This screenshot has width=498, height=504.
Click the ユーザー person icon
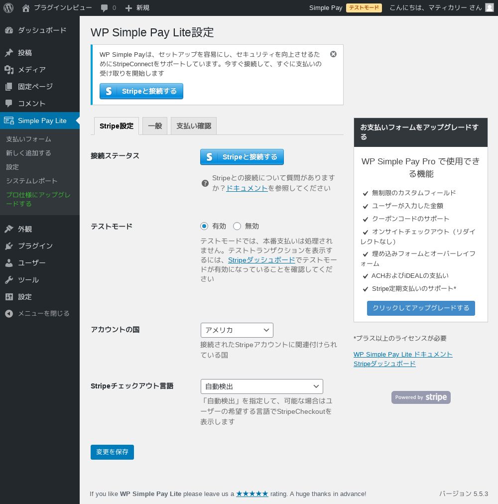click(9, 263)
